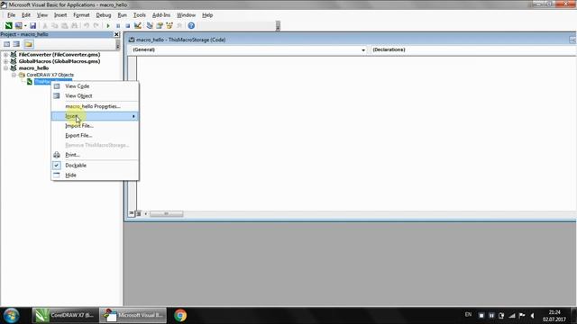Screen dimensions: 577x324
Task: Select GlobalMacros (GlobalMacros.gms) in tree
Action: tap(60, 61)
